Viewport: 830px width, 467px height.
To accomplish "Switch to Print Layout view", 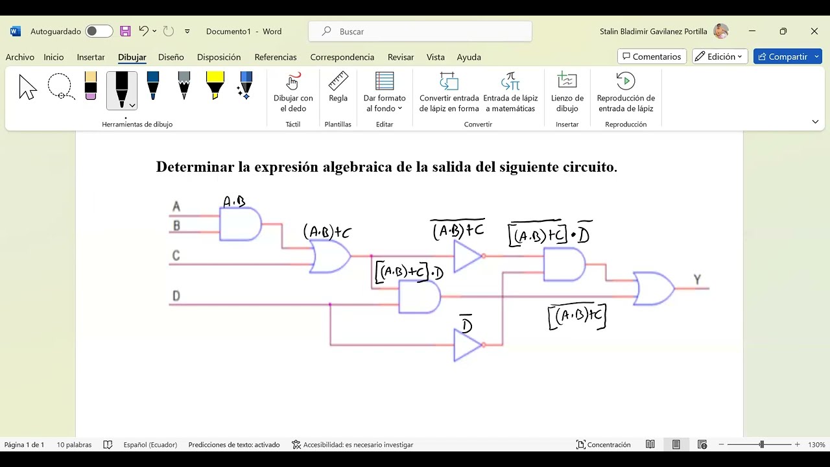I will [x=676, y=445].
